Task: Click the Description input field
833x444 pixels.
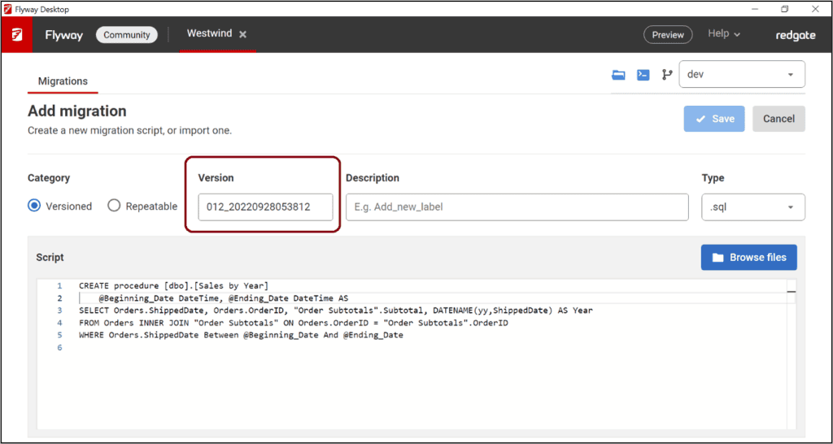Action: [x=517, y=207]
